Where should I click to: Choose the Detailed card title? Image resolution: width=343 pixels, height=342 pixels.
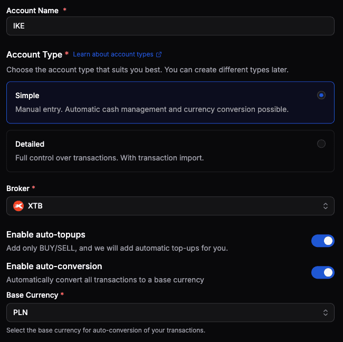pyautogui.click(x=30, y=144)
